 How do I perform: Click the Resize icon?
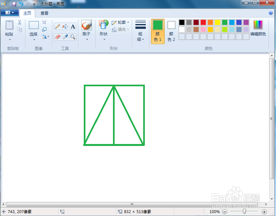44,30
